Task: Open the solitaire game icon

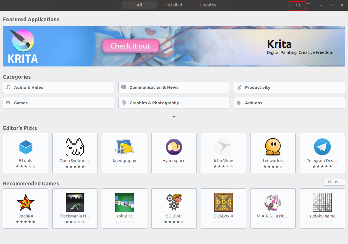Action: coord(125,202)
